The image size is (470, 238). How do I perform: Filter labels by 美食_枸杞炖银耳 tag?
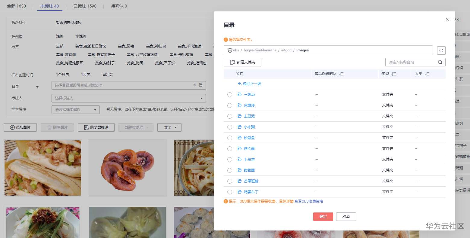69,63
